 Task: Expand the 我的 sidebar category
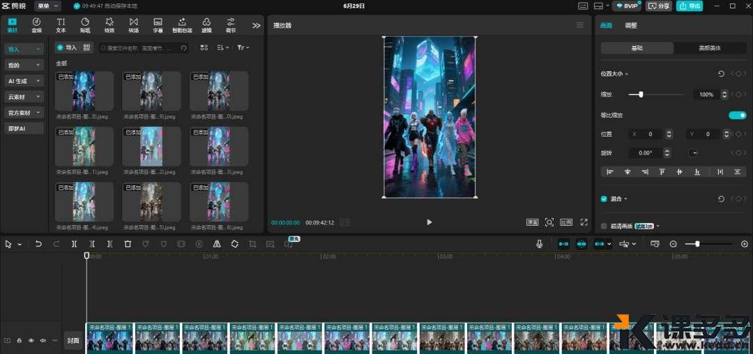pyautogui.click(x=24, y=65)
